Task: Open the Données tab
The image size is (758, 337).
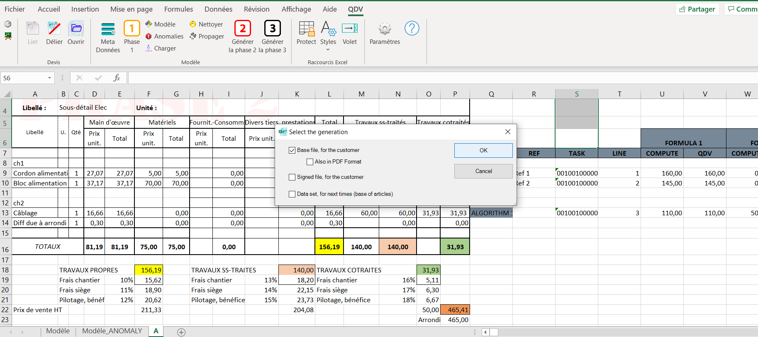Action: pos(218,9)
